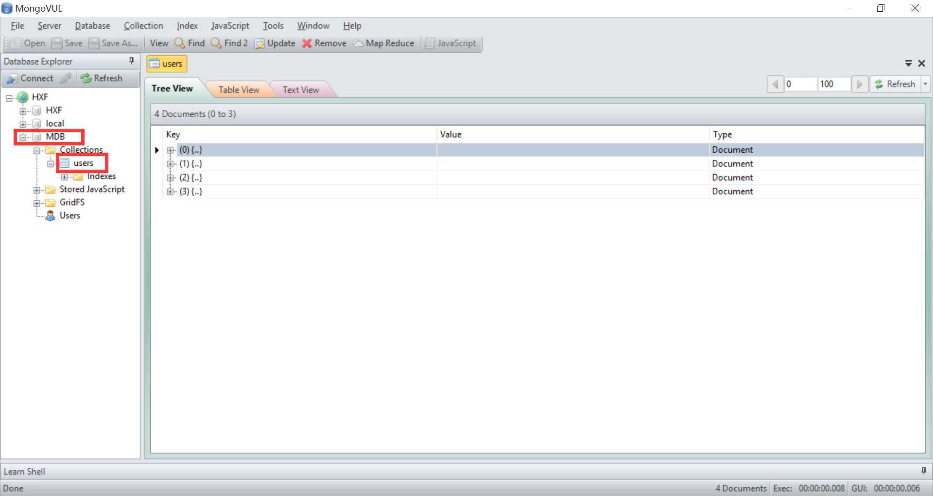Open the Window menu
The height and width of the screenshot is (496, 933).
(x=313, y=26)
